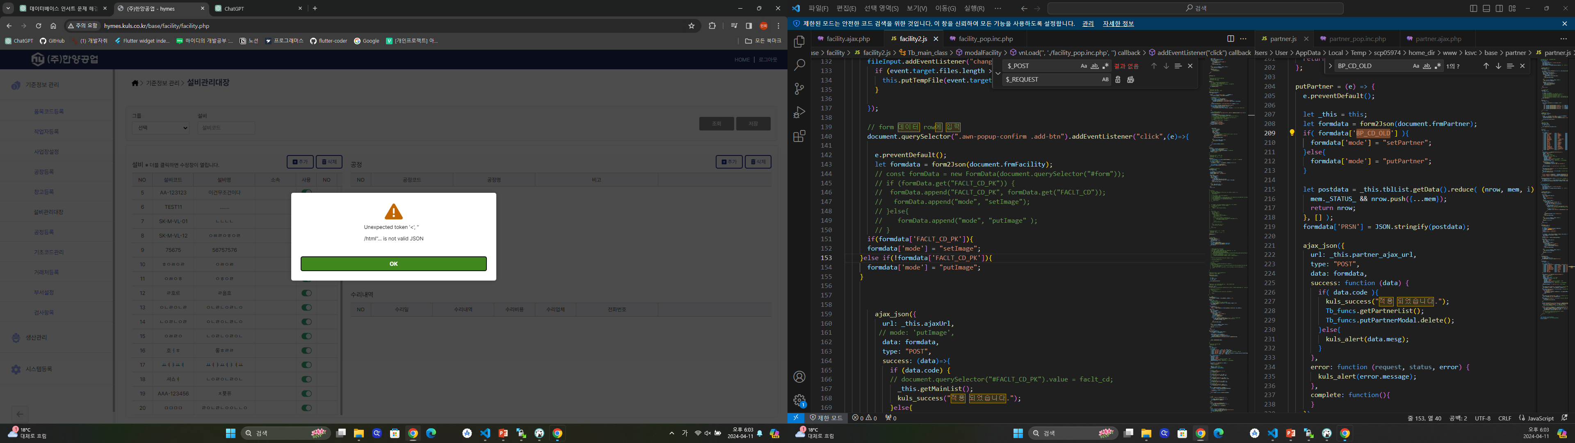Click the Windows Start button on left taskbar
Image resolution: width=1575 pixels, height=443 pixels.
(x=231, y=433)
